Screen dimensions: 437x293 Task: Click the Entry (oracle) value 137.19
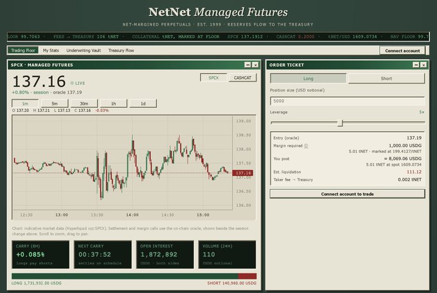coord(414,138)
